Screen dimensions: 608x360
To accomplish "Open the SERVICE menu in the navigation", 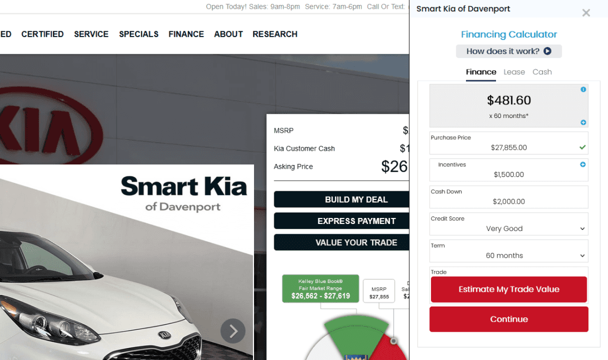I will [91, 34].
